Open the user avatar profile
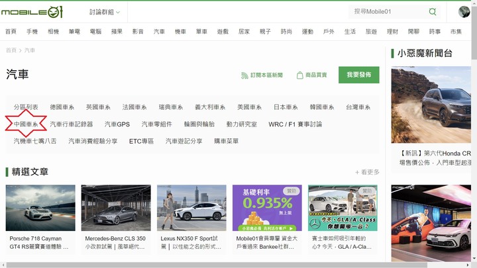Viewport: 477px width, 268px height. [x=464, y=12]
